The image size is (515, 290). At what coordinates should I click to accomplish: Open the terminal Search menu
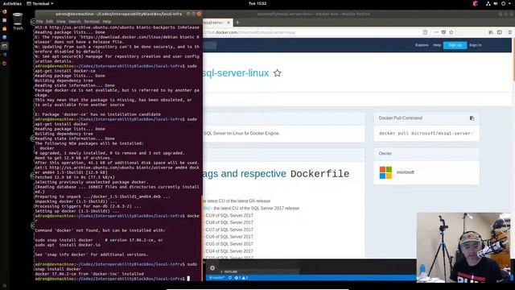[x=75, y=22]
